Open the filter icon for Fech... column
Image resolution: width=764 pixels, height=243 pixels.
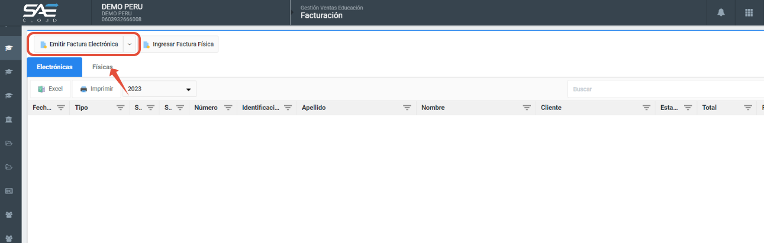point(61,108)
